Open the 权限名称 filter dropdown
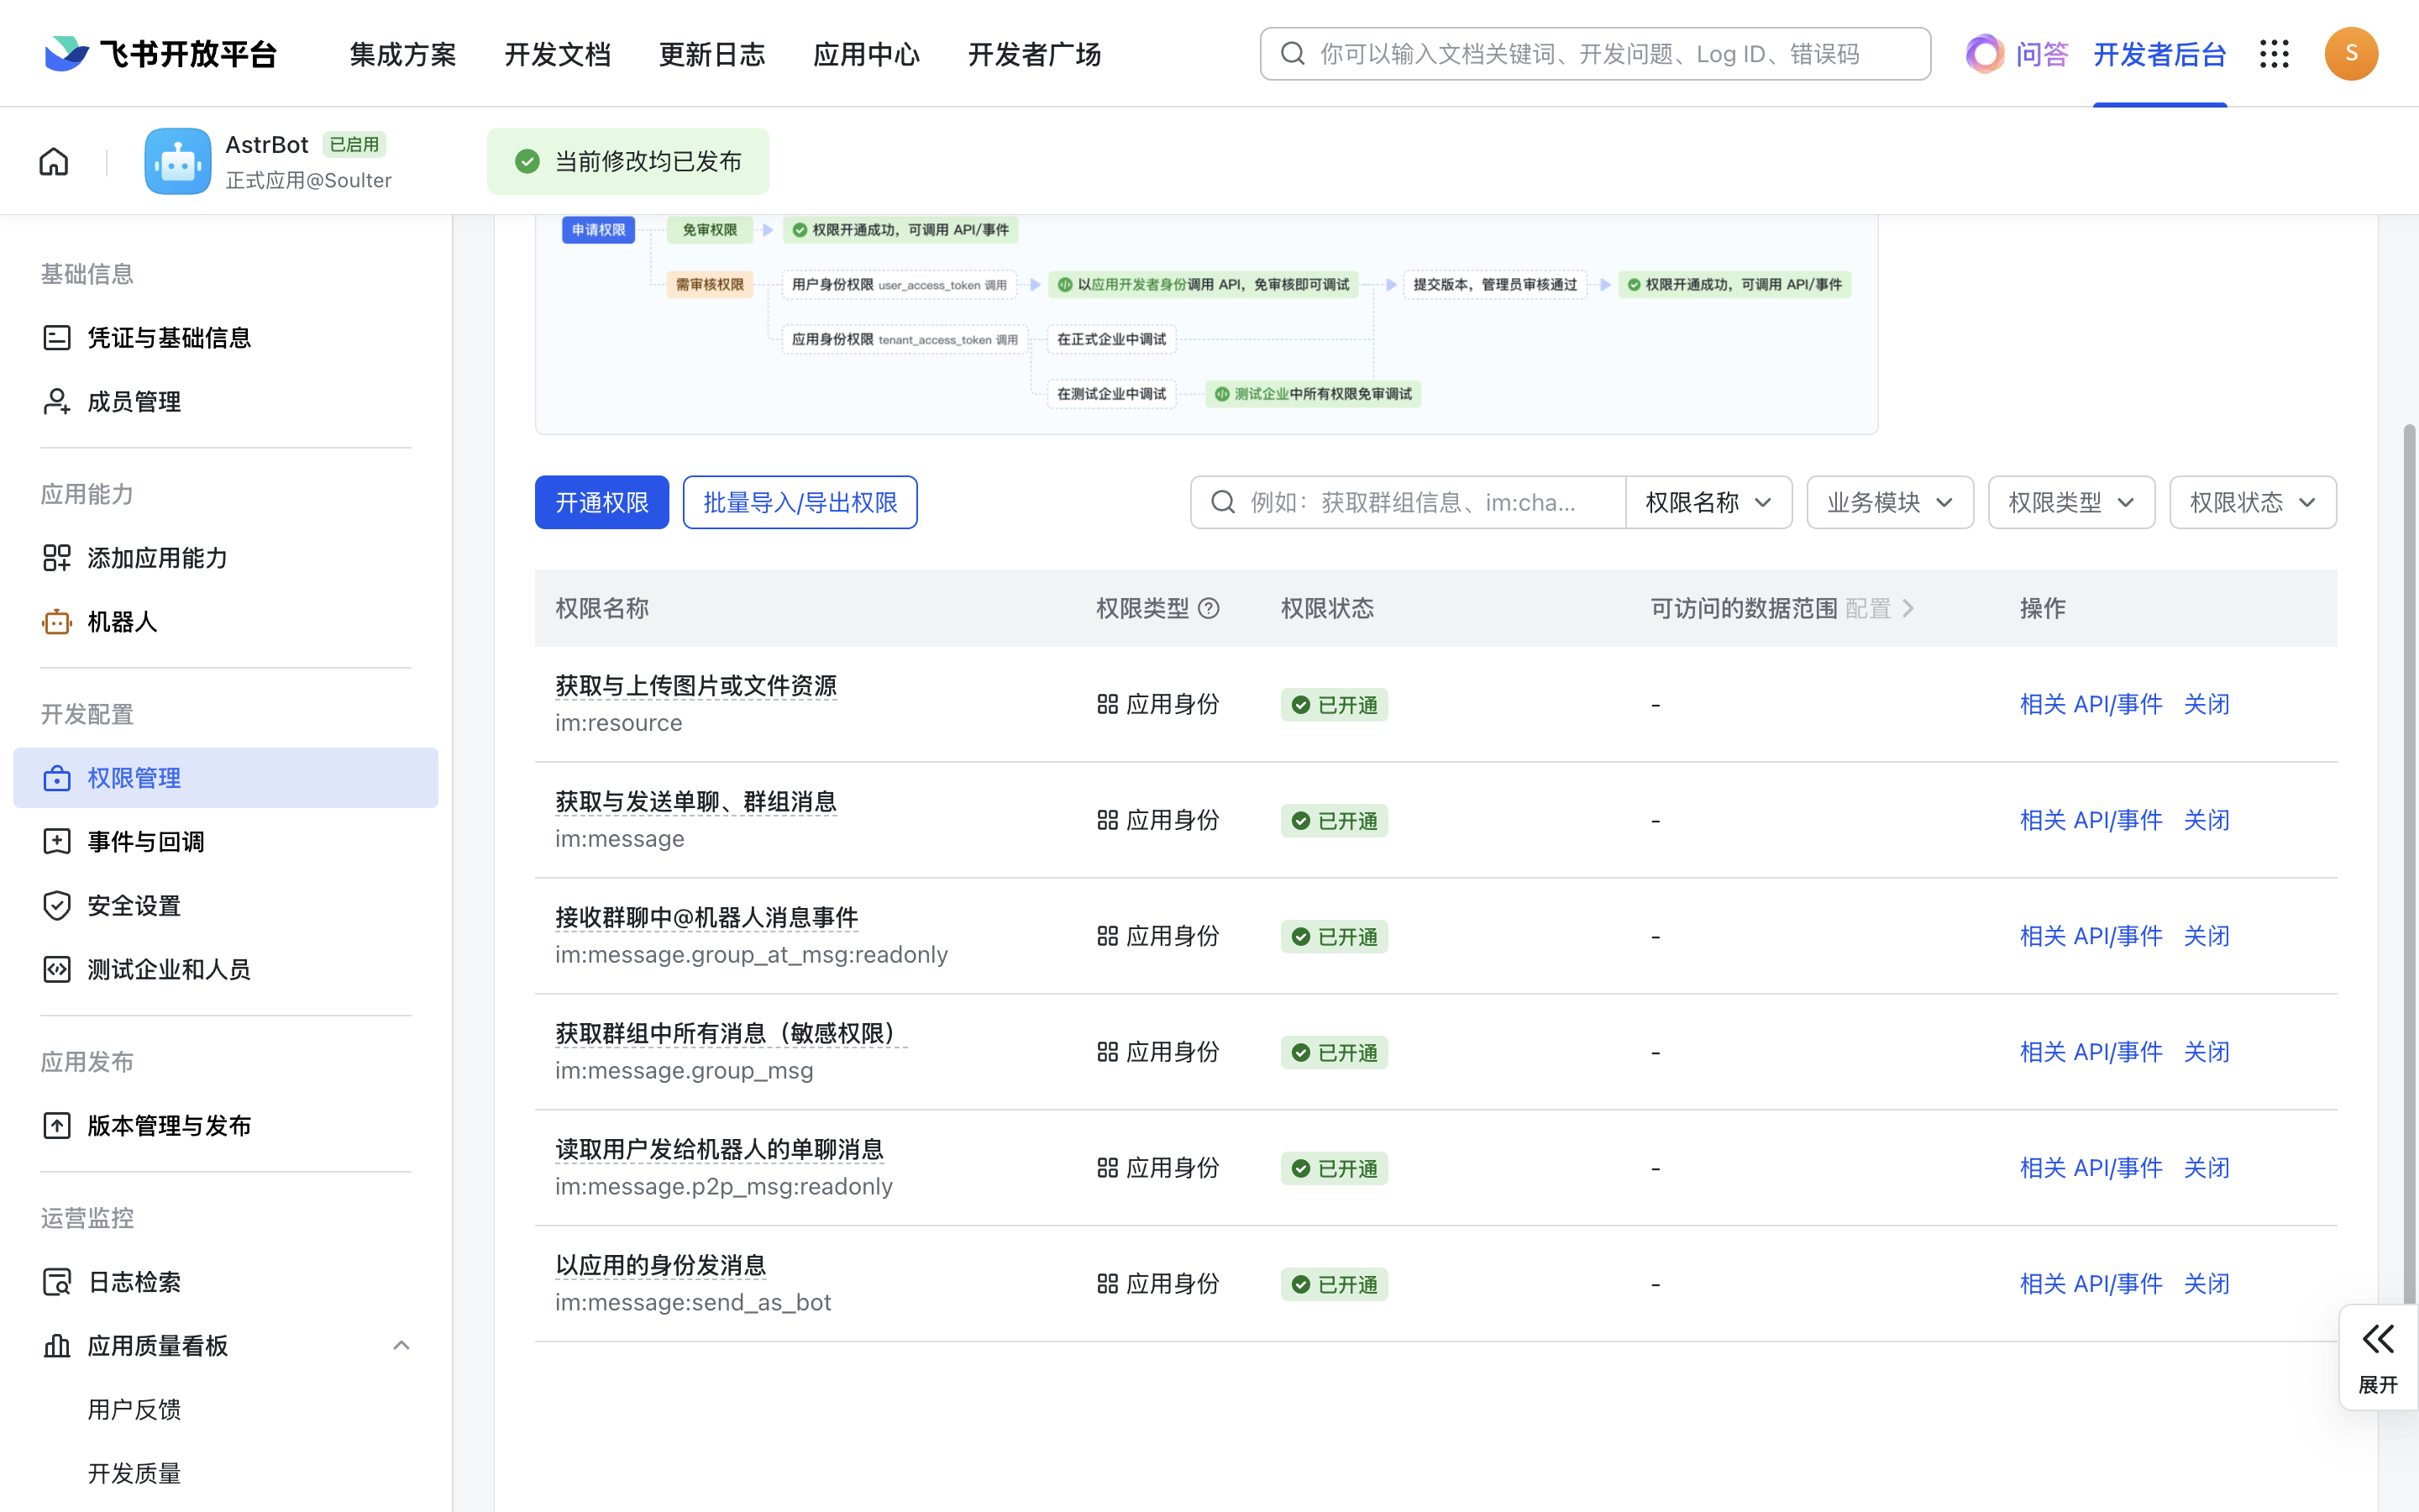This screenshot has width=2419, height=1512. pyautogui.click(x=1708, y=502)
